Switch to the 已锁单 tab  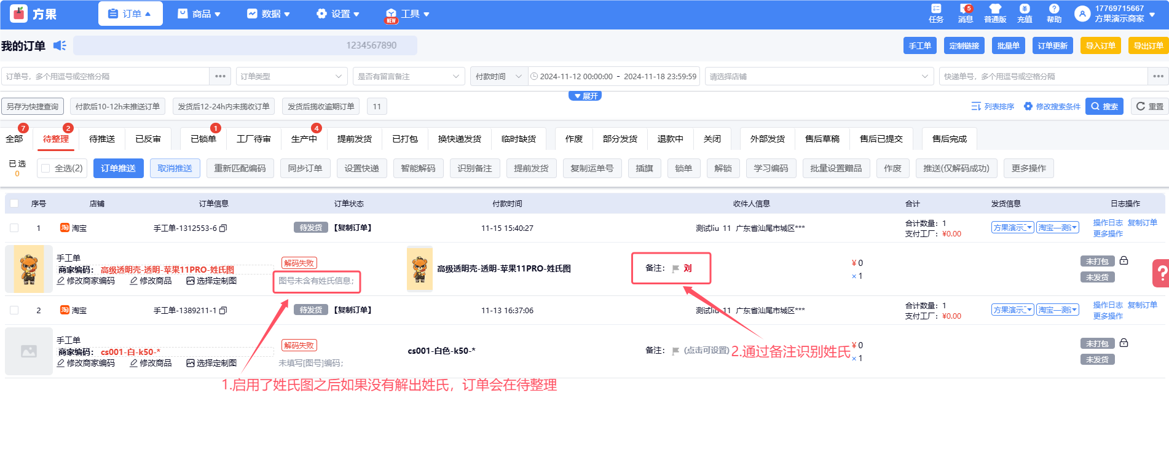tap(203, 139)
